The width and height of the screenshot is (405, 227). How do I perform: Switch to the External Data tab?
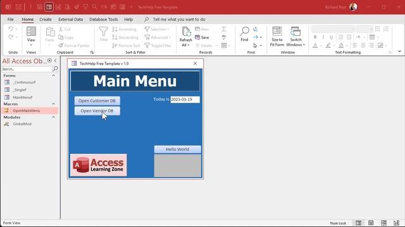click(x=70, y=20)
